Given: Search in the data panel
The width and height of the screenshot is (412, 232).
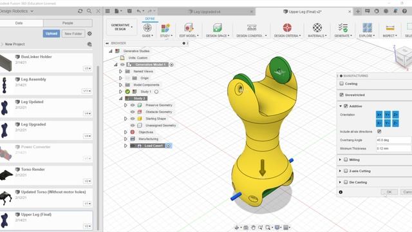Looking at the screenshot, I should tap(89, 11).
